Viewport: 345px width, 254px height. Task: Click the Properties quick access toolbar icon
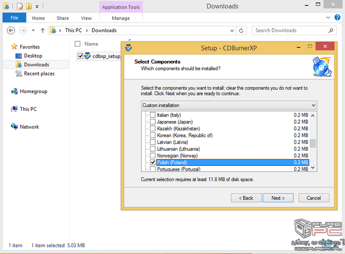(x=20, y=6)
